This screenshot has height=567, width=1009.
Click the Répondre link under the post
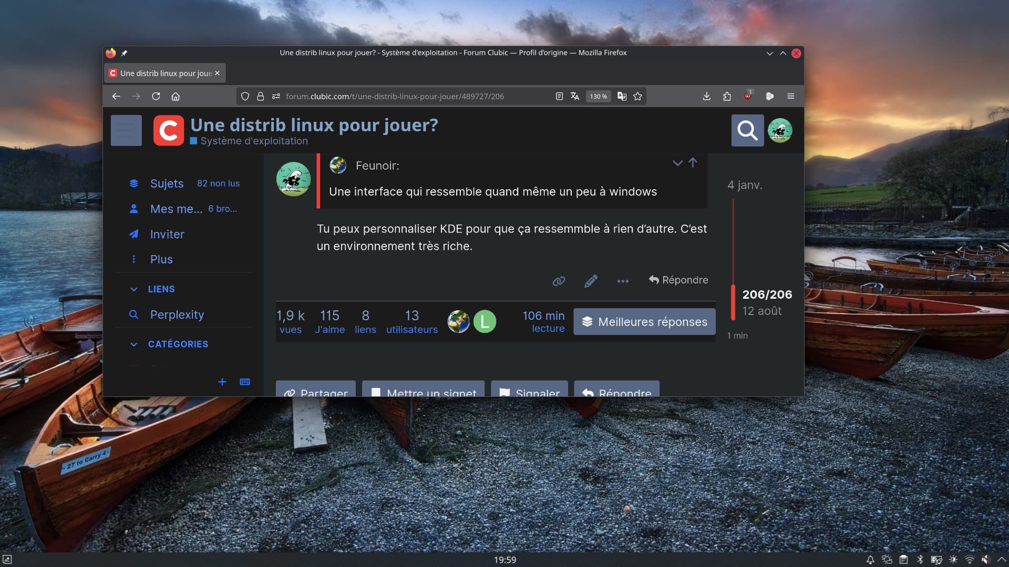(678, 280)
